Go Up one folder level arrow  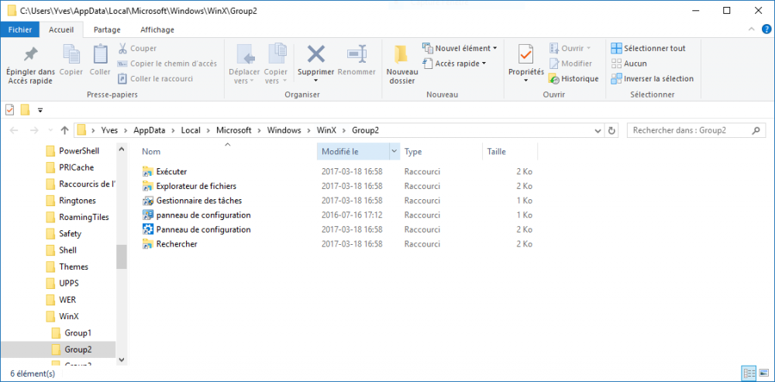click(64, 131)
